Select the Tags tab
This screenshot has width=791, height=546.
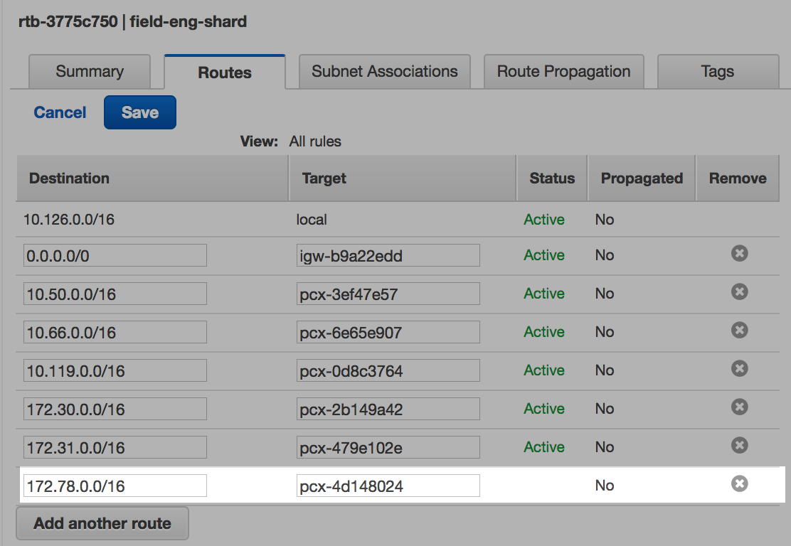click(x=717, y=72)
